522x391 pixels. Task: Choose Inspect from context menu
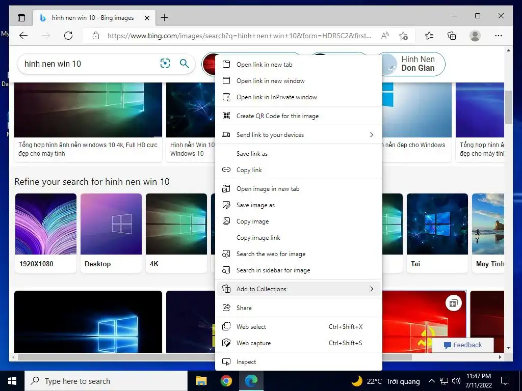coord(299,362)
